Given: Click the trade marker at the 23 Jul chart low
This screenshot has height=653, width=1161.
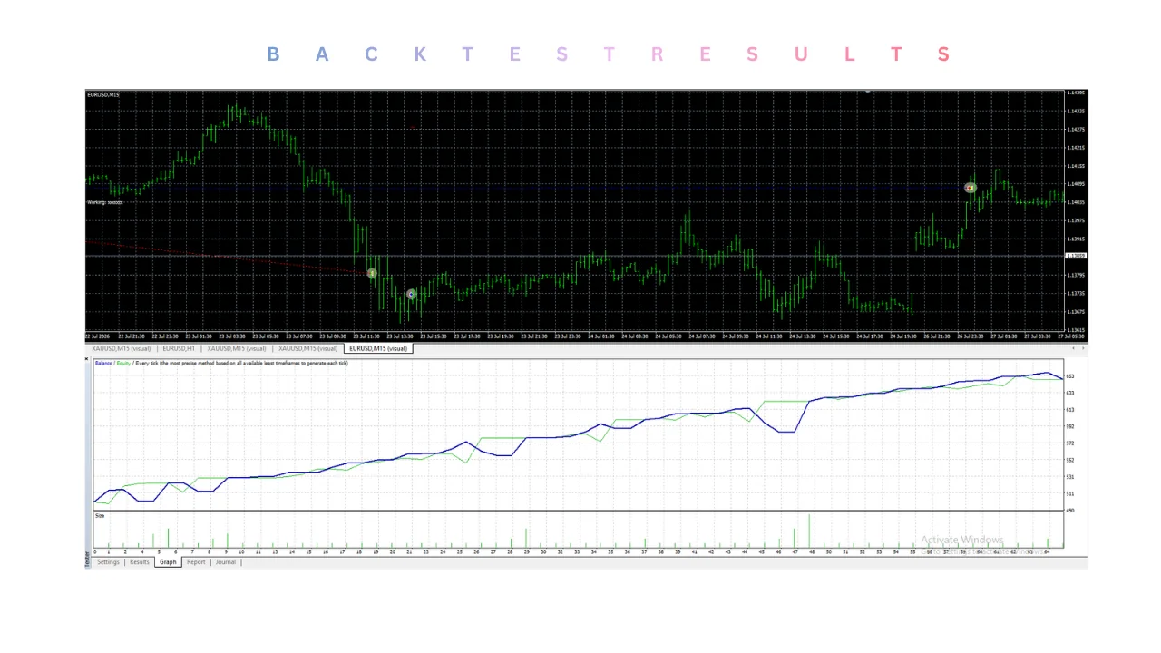Looking at the screenshot, I should click(411, 294).
